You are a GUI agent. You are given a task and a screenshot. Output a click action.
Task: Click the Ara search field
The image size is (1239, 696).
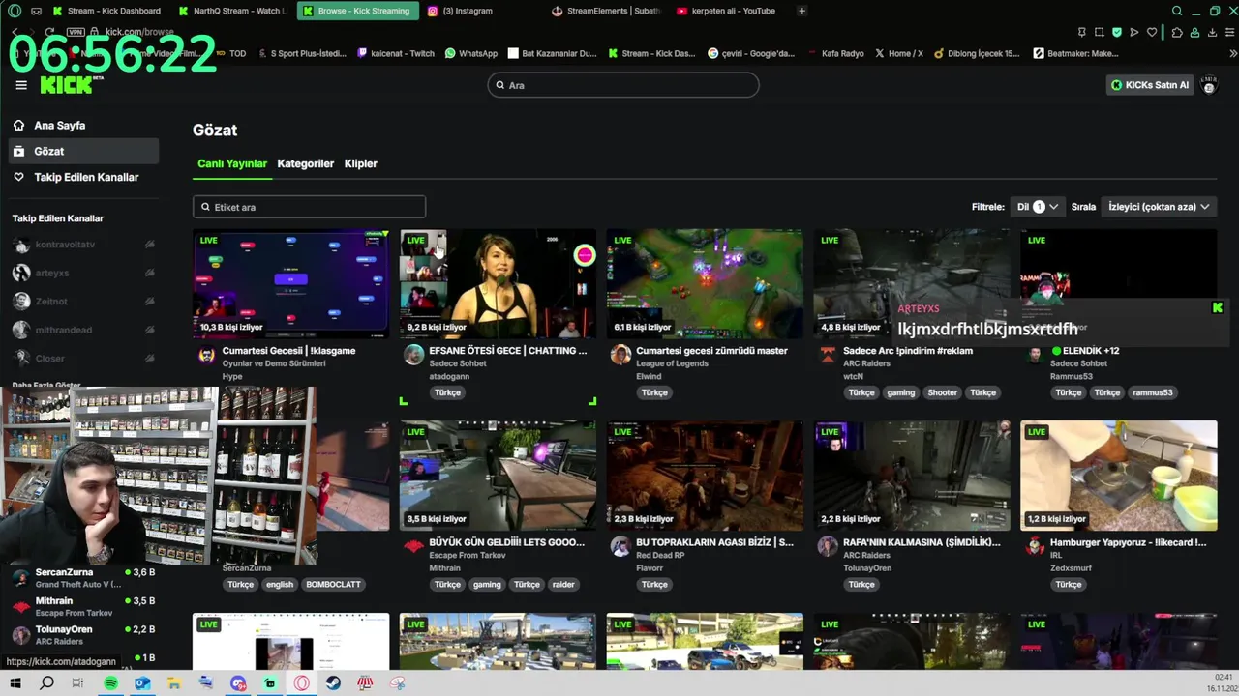point(623,85)
